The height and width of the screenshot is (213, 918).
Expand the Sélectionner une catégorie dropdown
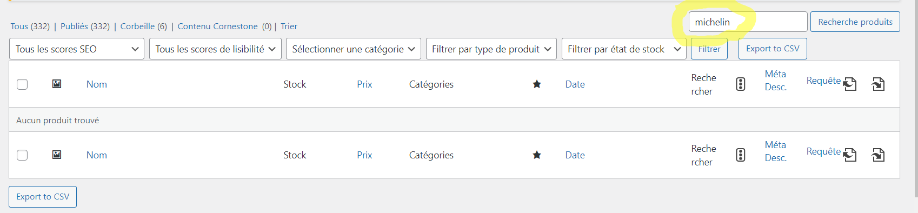pyautogui.click(x=354, y=49)
